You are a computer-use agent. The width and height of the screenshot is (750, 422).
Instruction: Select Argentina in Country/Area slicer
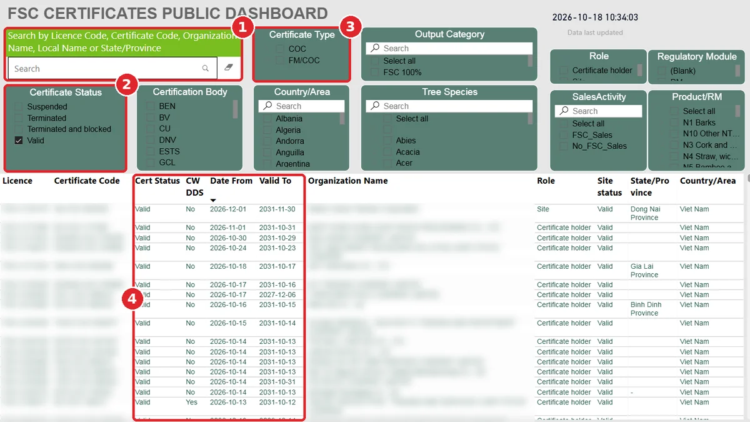pos(267,164)
